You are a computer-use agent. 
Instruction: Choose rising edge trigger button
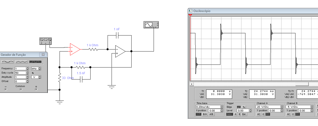click(239, 107)
